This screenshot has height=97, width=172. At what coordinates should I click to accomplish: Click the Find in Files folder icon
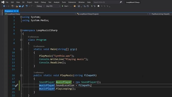75,6
